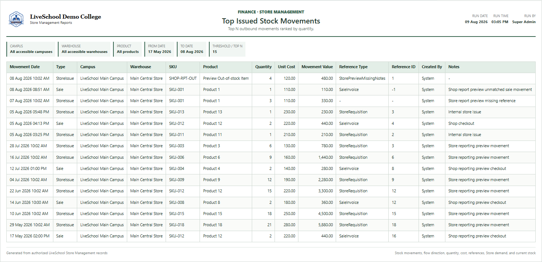Click the Reference ID 16 cell
The image size is (542, 262).
404,236
